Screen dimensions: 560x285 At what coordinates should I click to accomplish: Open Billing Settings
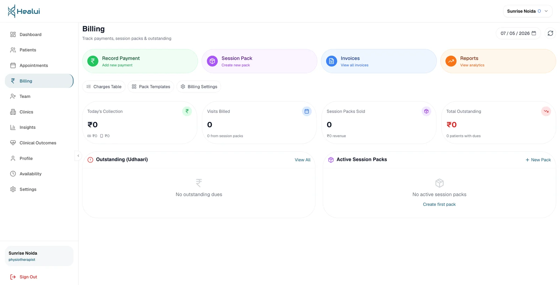[199, 87]
